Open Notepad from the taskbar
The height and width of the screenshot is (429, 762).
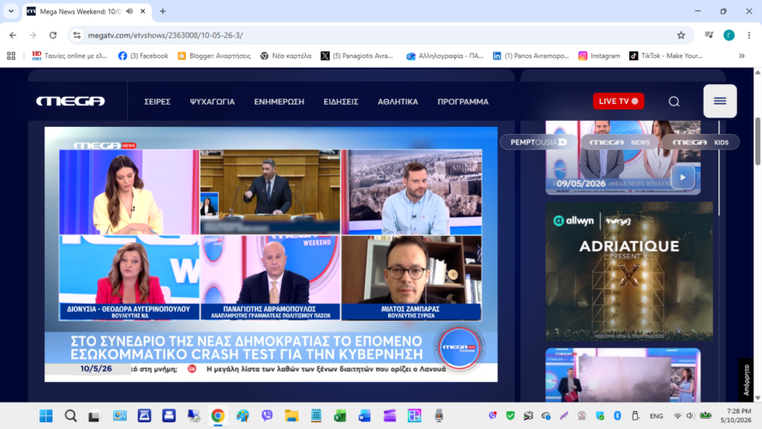click(316, 416)
